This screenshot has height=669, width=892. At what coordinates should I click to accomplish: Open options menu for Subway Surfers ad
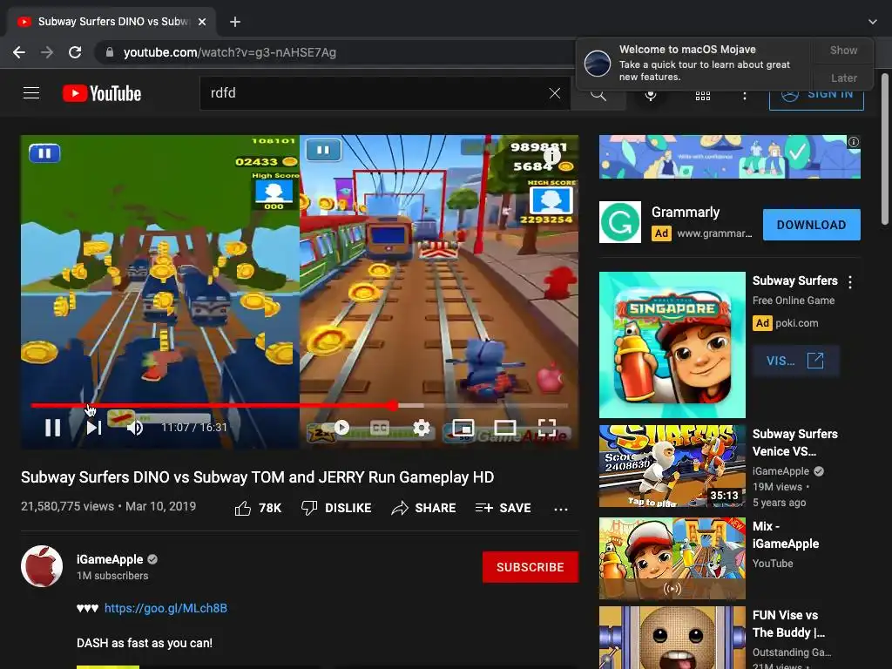(850, 281)
